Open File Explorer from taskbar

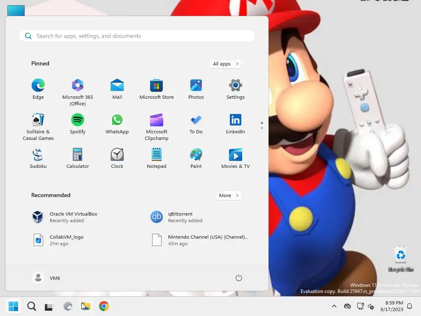pos(86,306)
